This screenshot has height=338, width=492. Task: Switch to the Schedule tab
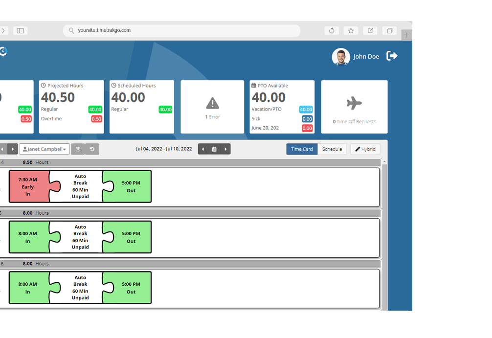[x=332, y=149]
